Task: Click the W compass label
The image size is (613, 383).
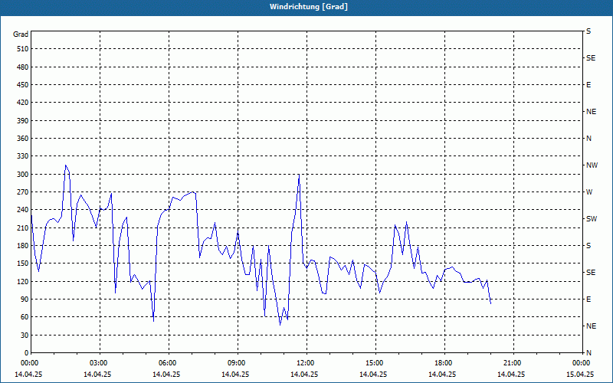Action: 589,192
